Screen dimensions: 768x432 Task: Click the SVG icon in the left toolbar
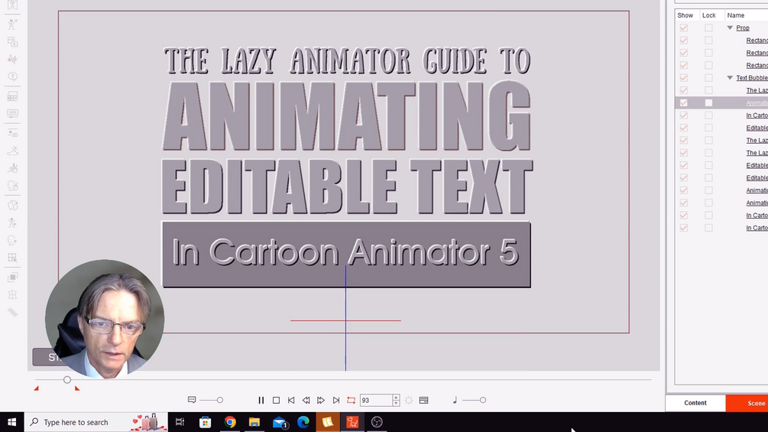pyautogui.click(x=12, y=114)
